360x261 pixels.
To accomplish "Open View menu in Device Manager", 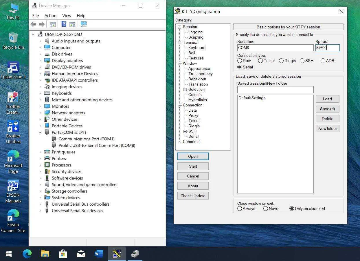I will (x=67, y=16).
